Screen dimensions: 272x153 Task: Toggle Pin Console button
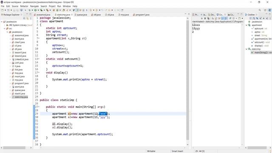tap(230, 18)
